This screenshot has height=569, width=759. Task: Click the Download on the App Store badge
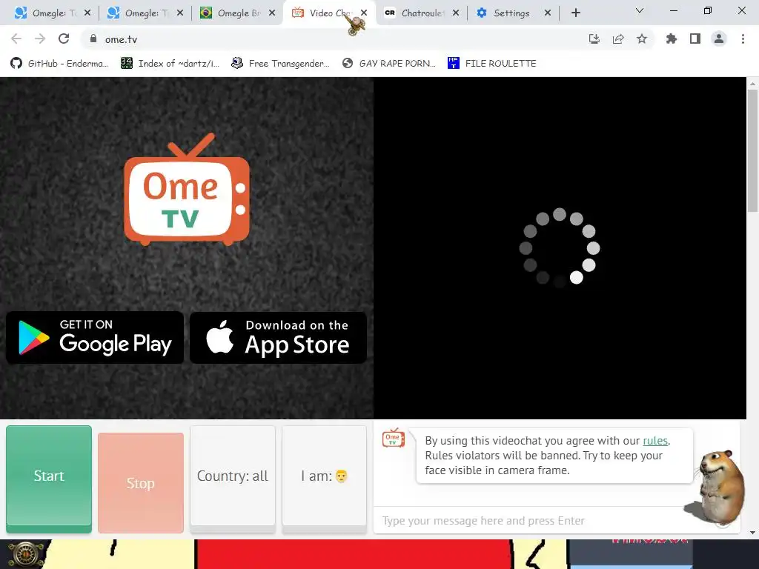tap(279, 338)
